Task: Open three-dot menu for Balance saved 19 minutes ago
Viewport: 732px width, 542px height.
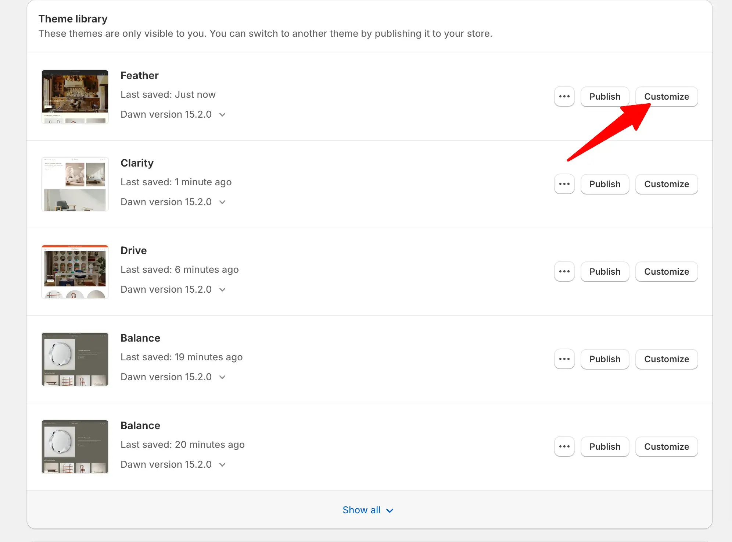Action: [564, 359]
